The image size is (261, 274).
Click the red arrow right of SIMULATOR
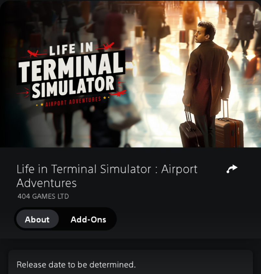pos(121,82)
